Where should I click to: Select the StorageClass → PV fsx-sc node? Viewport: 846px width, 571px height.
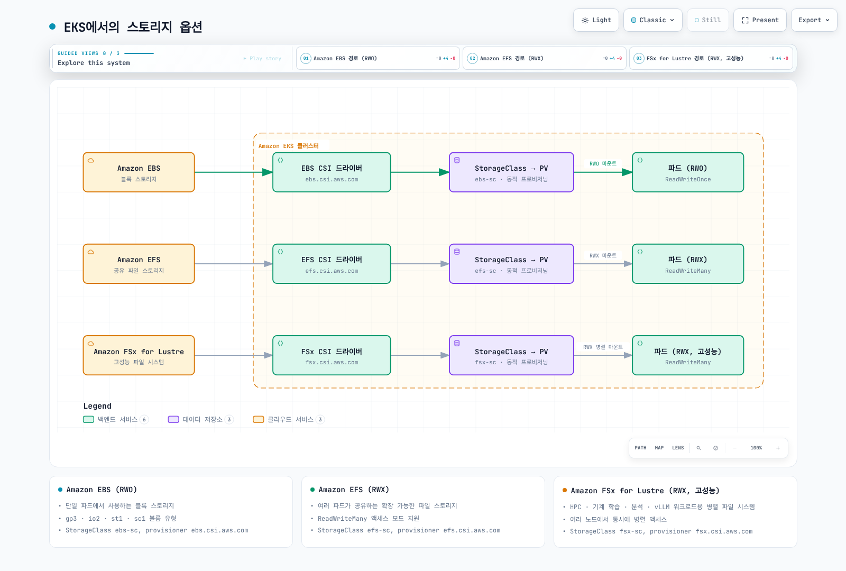[x=511, y=355]
